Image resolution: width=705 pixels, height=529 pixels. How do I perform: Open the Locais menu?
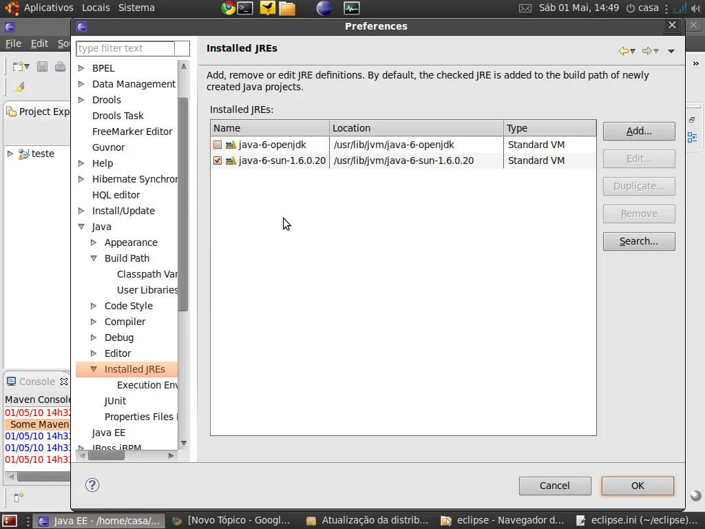point(96,8)
